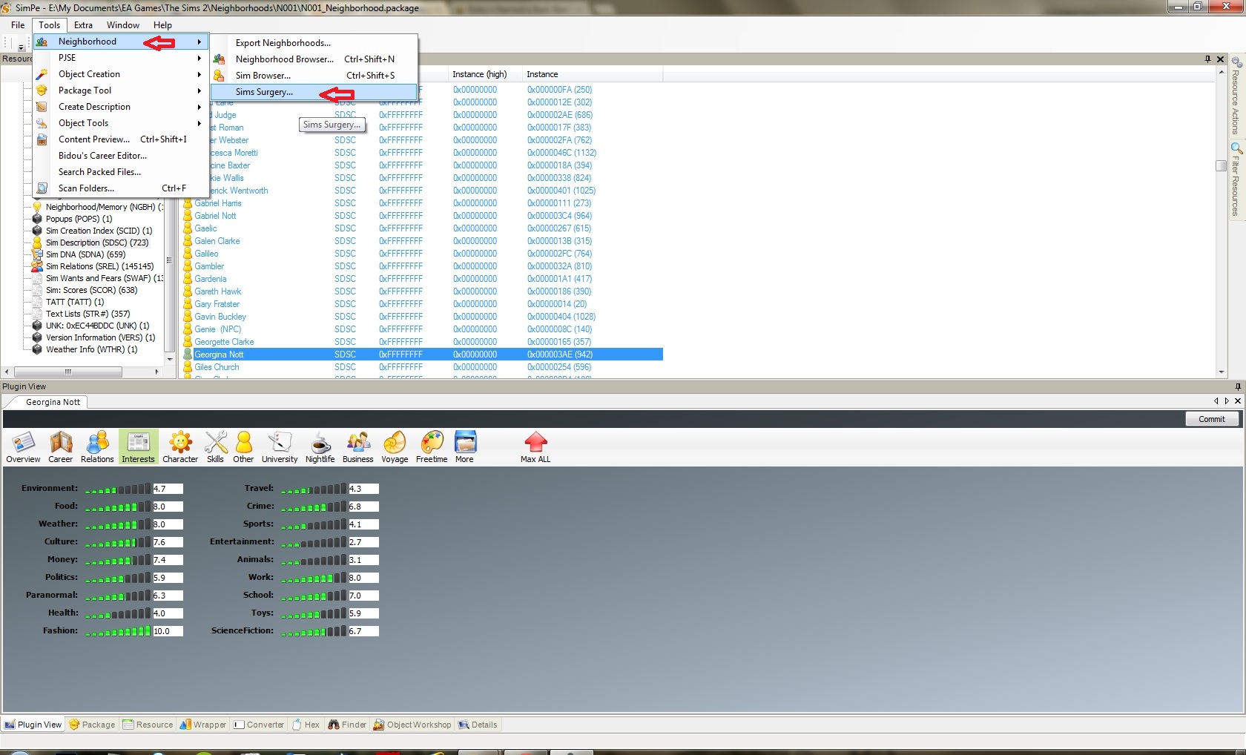
Task: Open the Skills section icon
Action: (x=215, y=447)
